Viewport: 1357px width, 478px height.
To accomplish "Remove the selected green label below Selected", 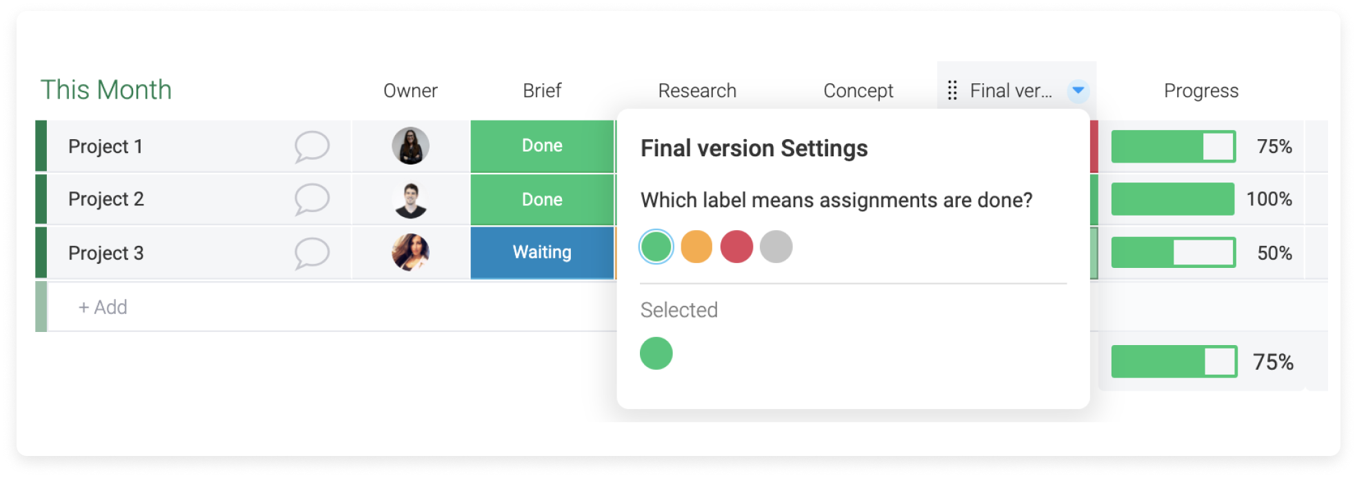I will click(656, 353).
